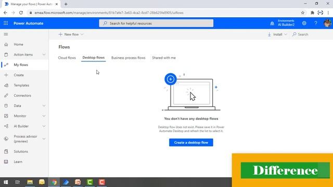This screenshot has height=187, width=333.
Task: Click the Action items clipboard icon
Action: tap(6, 55)
